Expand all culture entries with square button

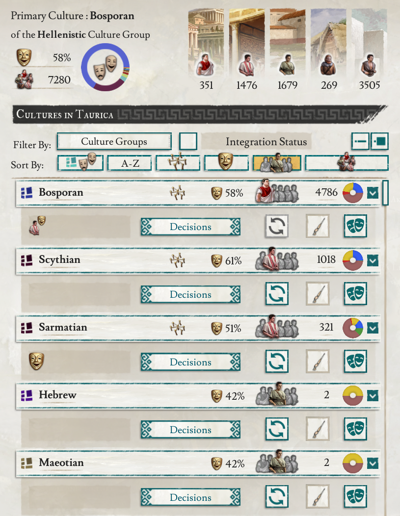[380, 141]
